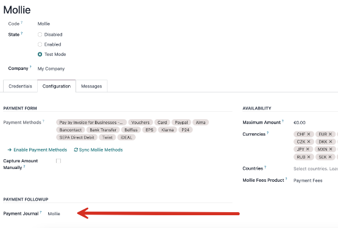This screenshot has height=228, width=338.
Task: Select the Disabled state radio button
Action: point(40,35)
